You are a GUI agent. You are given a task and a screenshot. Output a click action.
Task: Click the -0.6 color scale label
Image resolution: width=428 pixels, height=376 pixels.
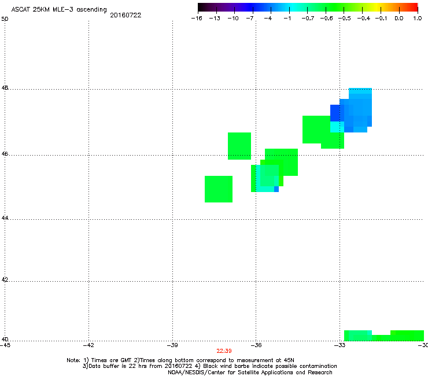coord(326,19)
